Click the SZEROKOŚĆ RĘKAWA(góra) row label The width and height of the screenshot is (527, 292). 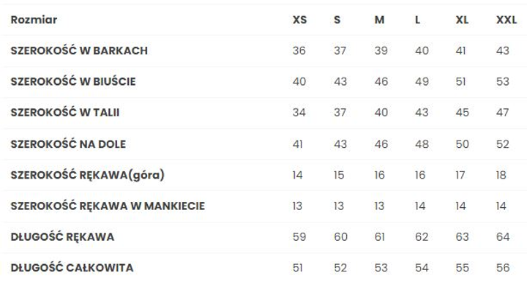point(87,175)
